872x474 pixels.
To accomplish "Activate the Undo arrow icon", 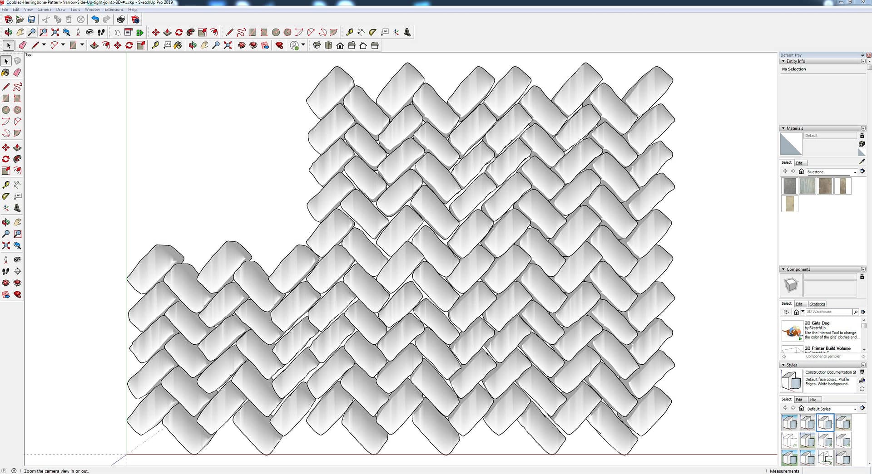I will click(94, 20).
